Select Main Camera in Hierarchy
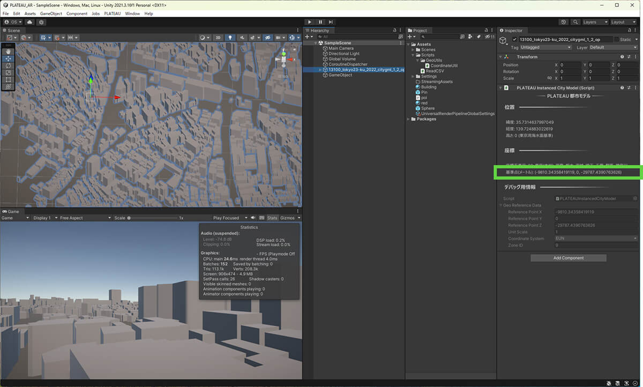Viewport: 643px width, 387px height. pos(341,48)
